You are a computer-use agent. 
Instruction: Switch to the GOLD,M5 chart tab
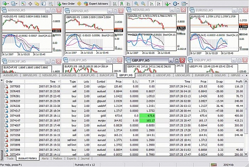click(220, 75)
